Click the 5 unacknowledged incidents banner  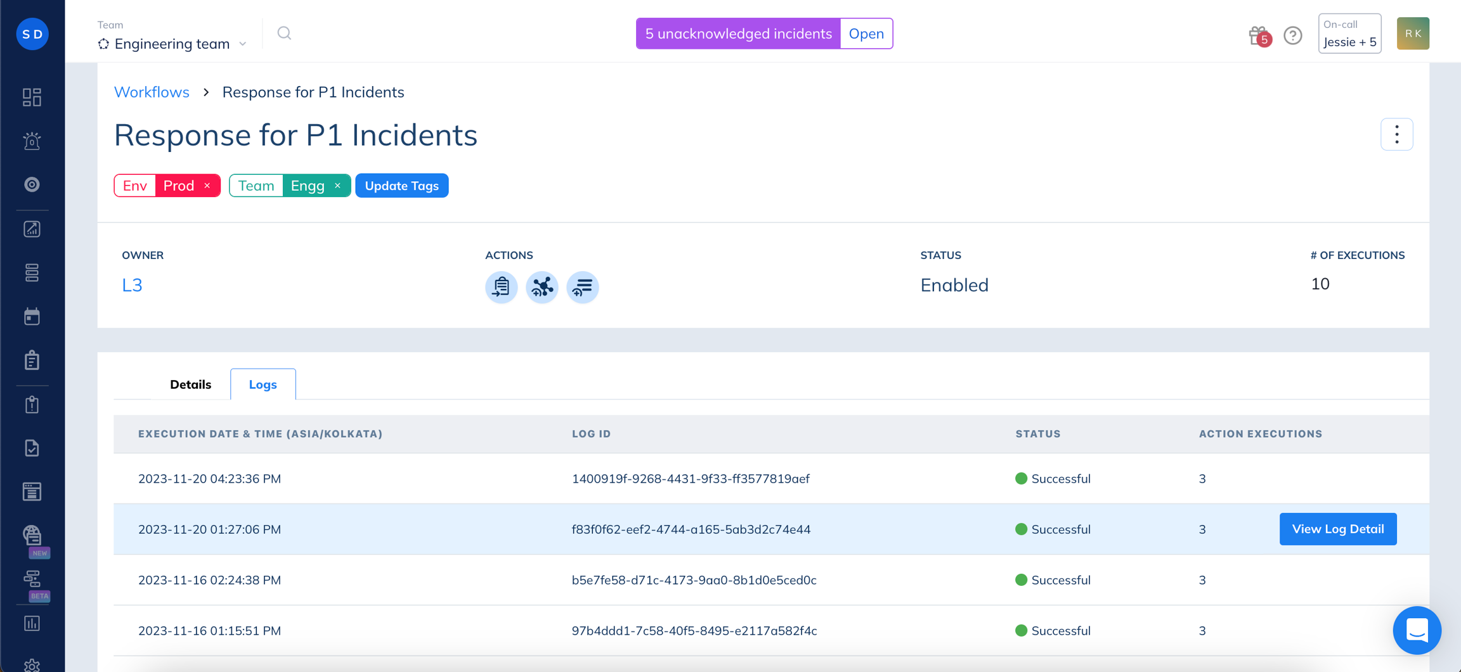point(738,34)
